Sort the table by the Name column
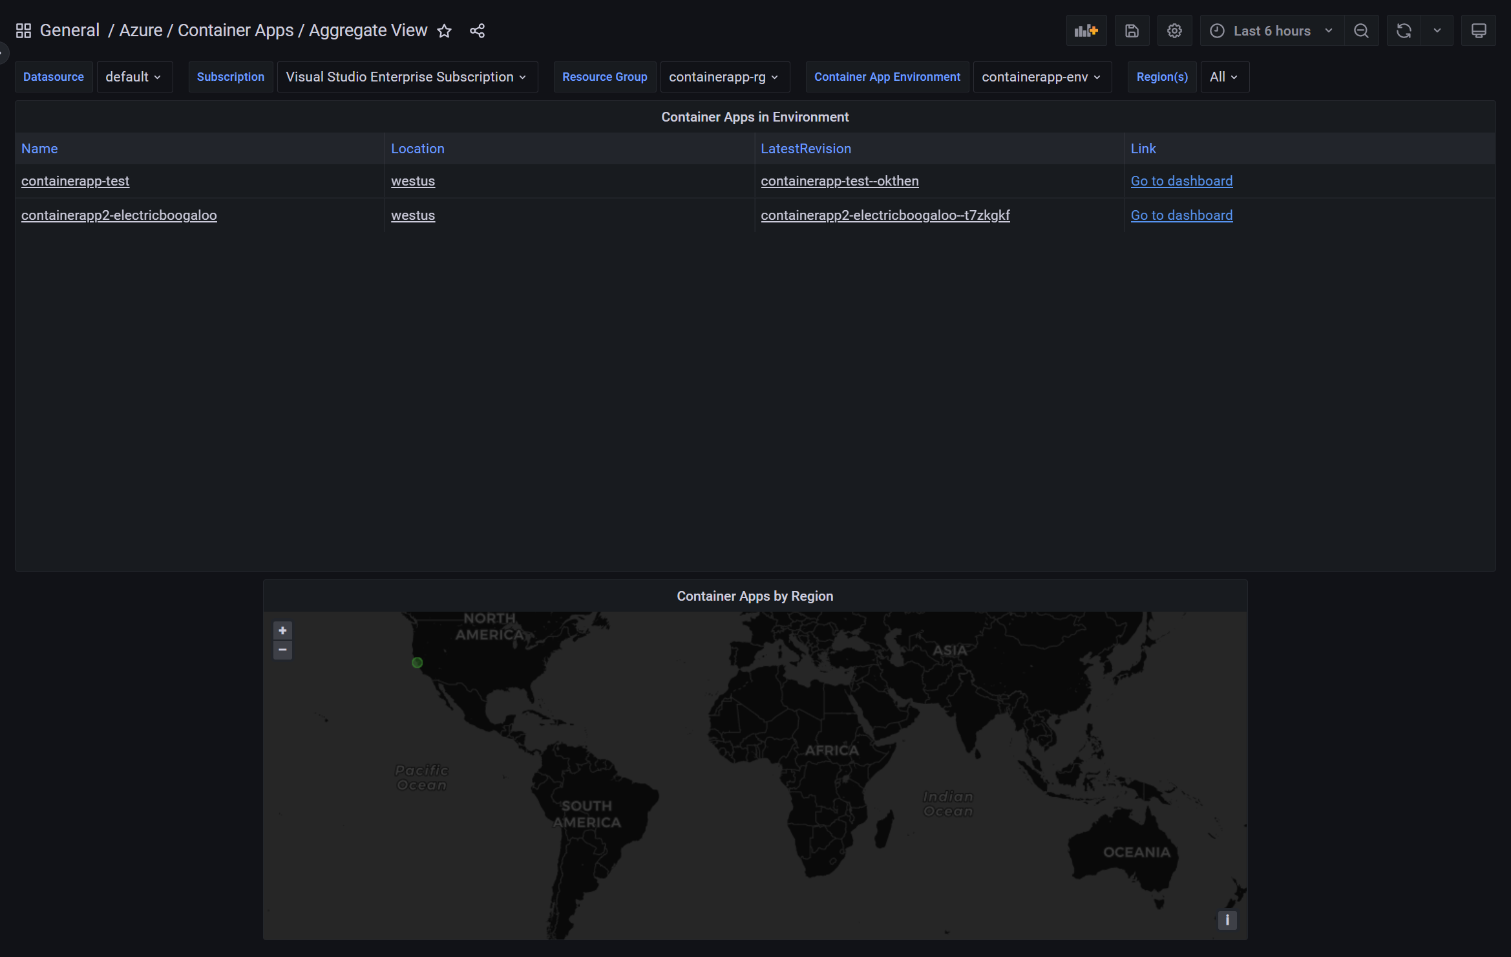1511x957 pixels. [39, 149]
